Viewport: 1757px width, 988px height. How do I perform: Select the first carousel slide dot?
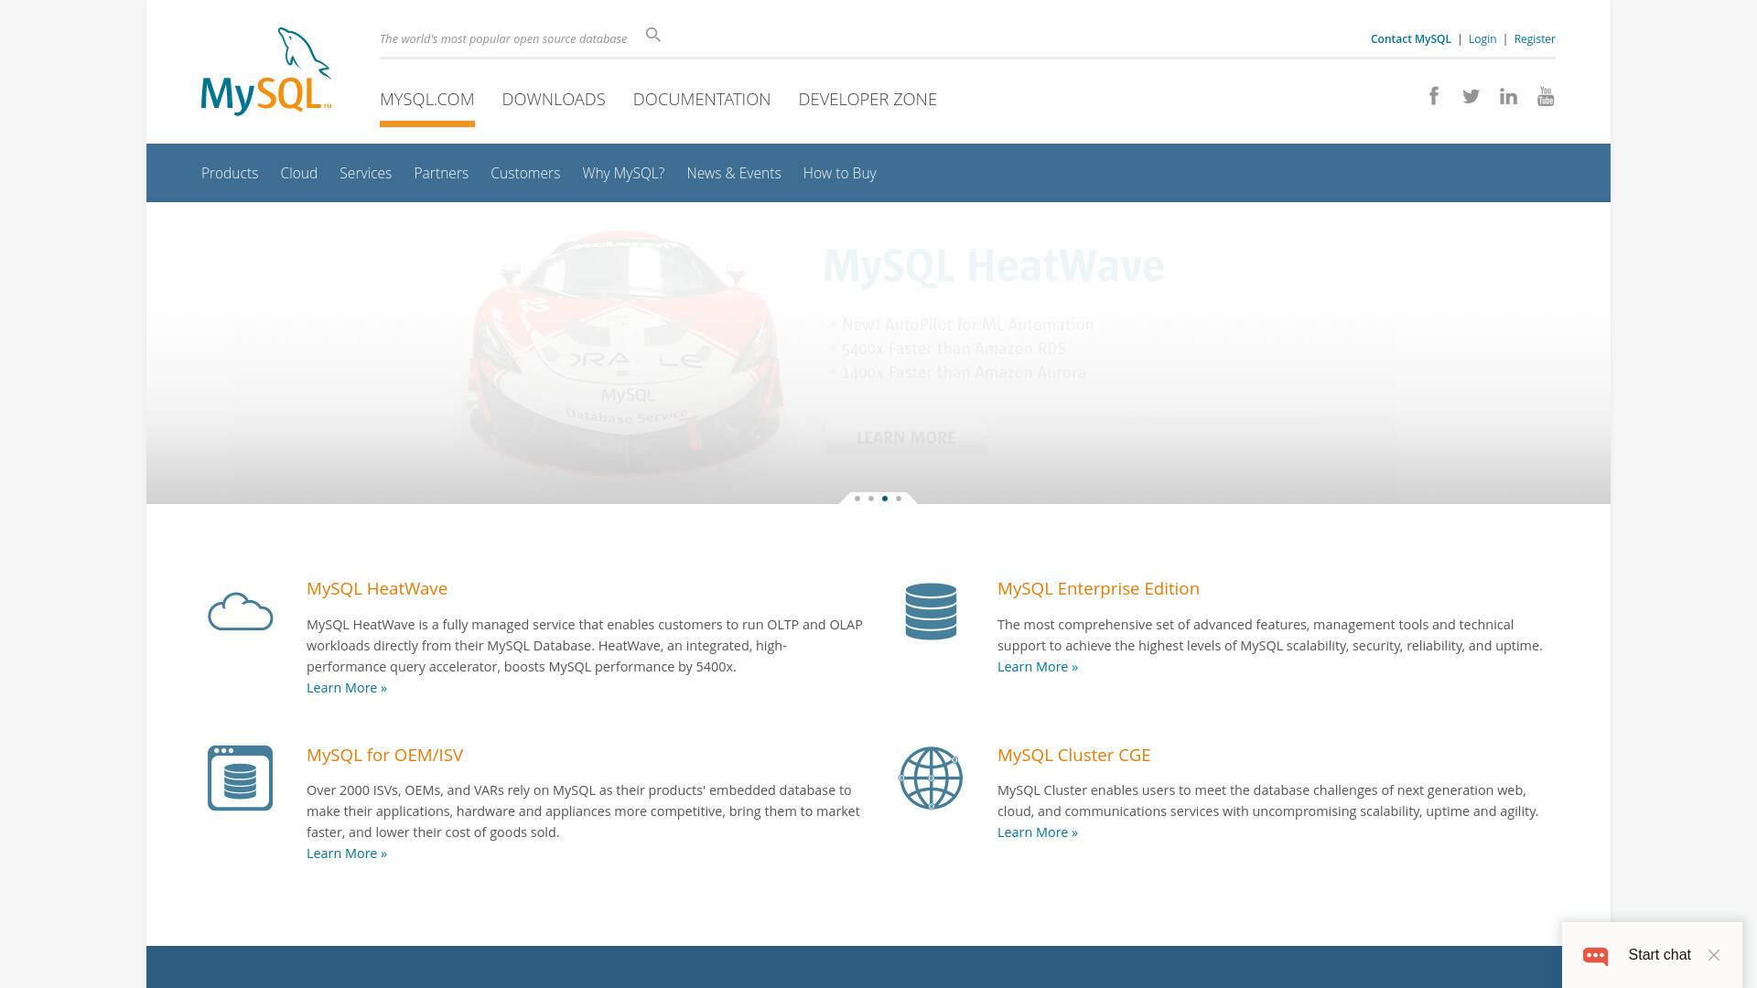click(x=857, y=499)
